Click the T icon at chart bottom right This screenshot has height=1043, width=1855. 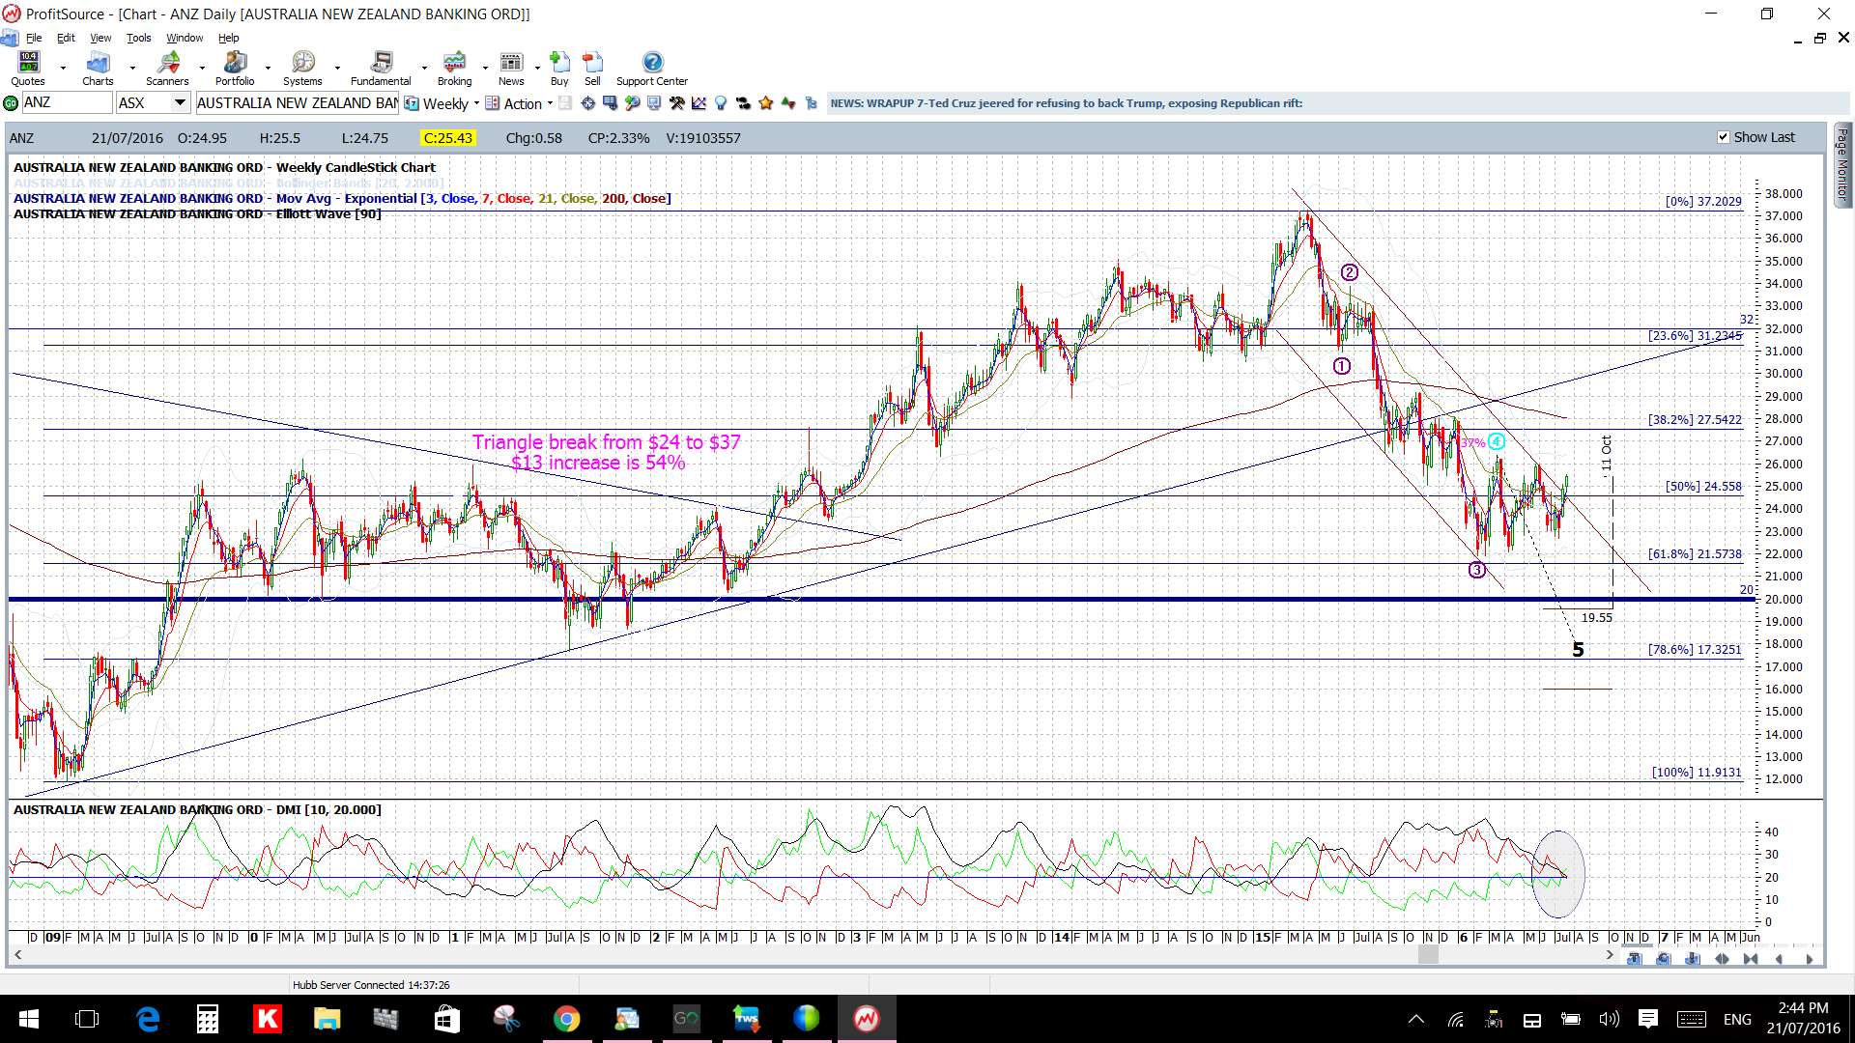click(1634, 959)
